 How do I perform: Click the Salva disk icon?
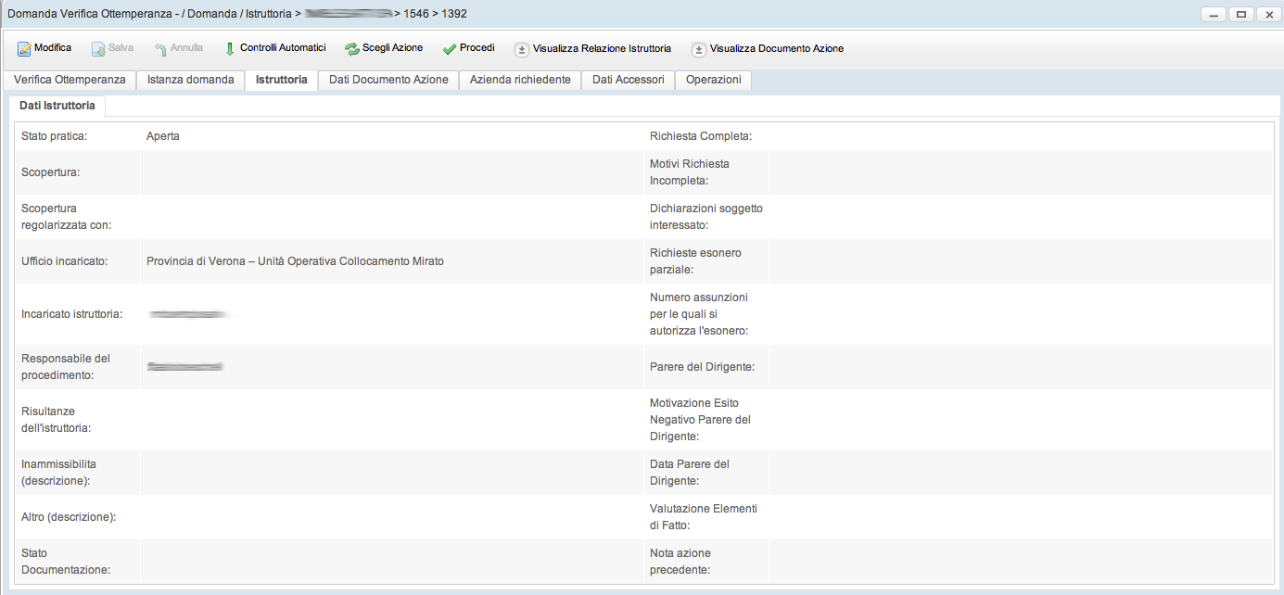[x=98, y=49]
